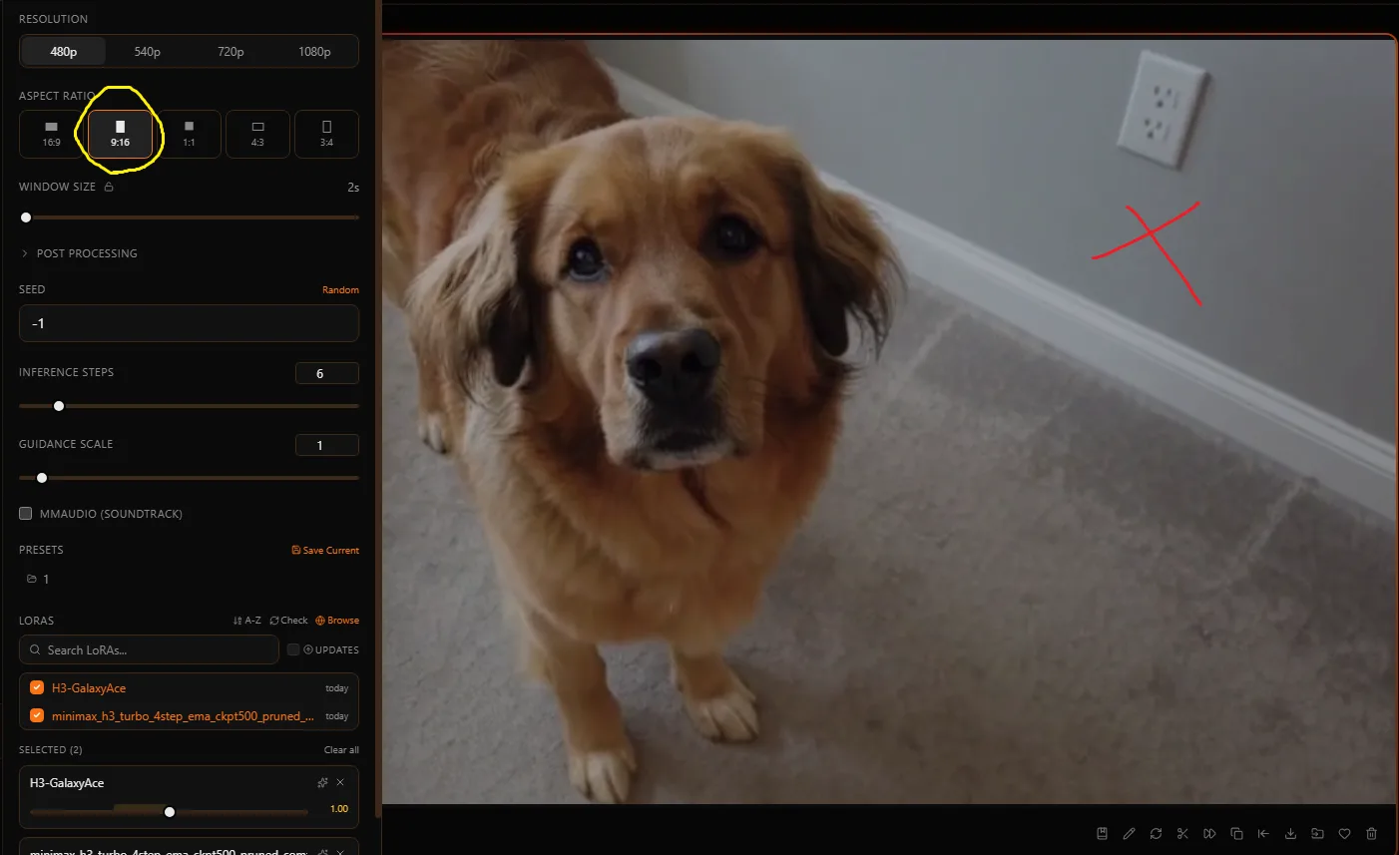Click Random next to Seed
The width and height of the screenshot is (1399, 855).
pyautogui.click(x=340, y=290)
